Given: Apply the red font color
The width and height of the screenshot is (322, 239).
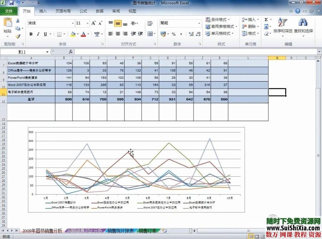Looking at the screenshot, I should [83, 34].
